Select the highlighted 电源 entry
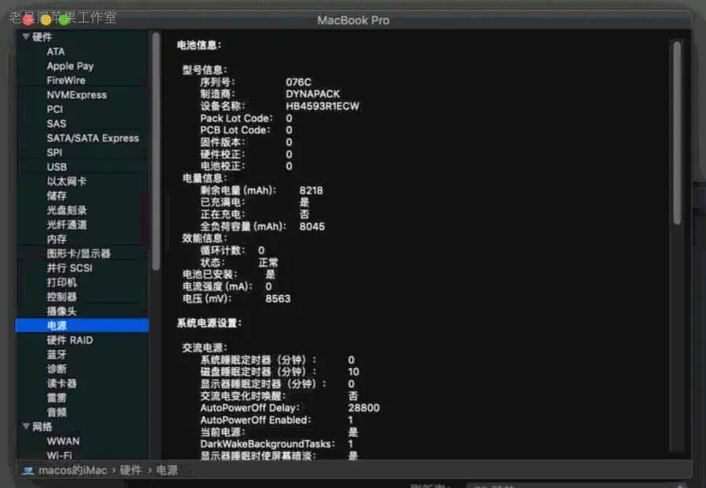The image size is (706, 488). click(82, 326)
